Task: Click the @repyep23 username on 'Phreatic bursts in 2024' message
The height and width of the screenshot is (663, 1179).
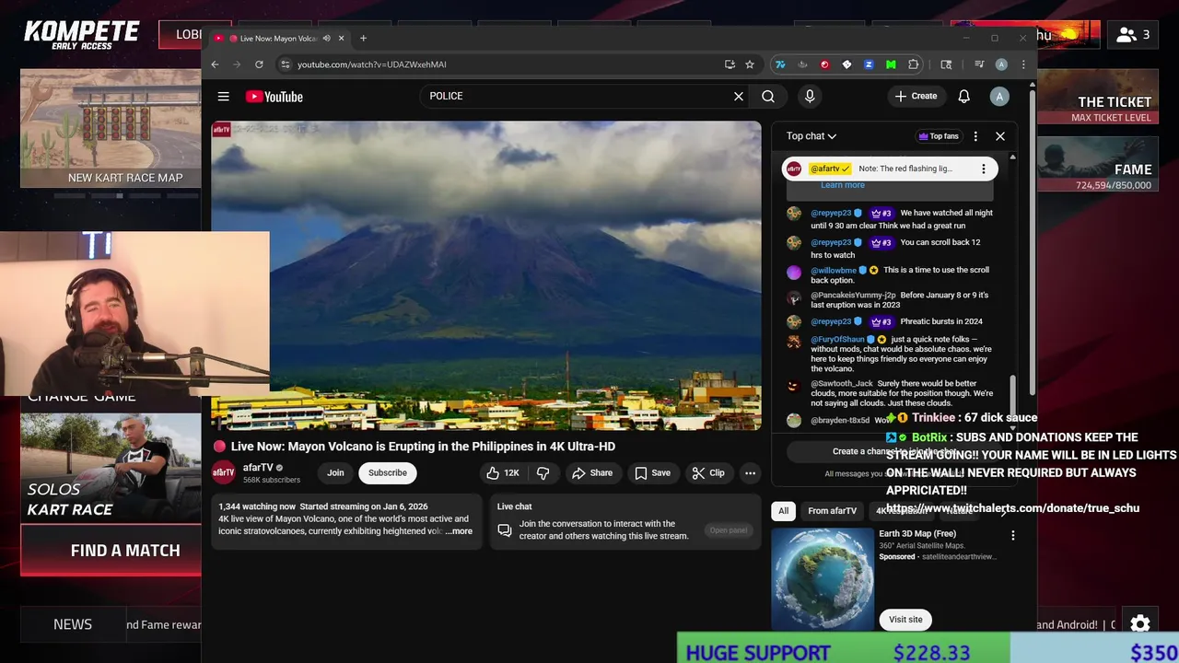Action: tap(831, 321)
